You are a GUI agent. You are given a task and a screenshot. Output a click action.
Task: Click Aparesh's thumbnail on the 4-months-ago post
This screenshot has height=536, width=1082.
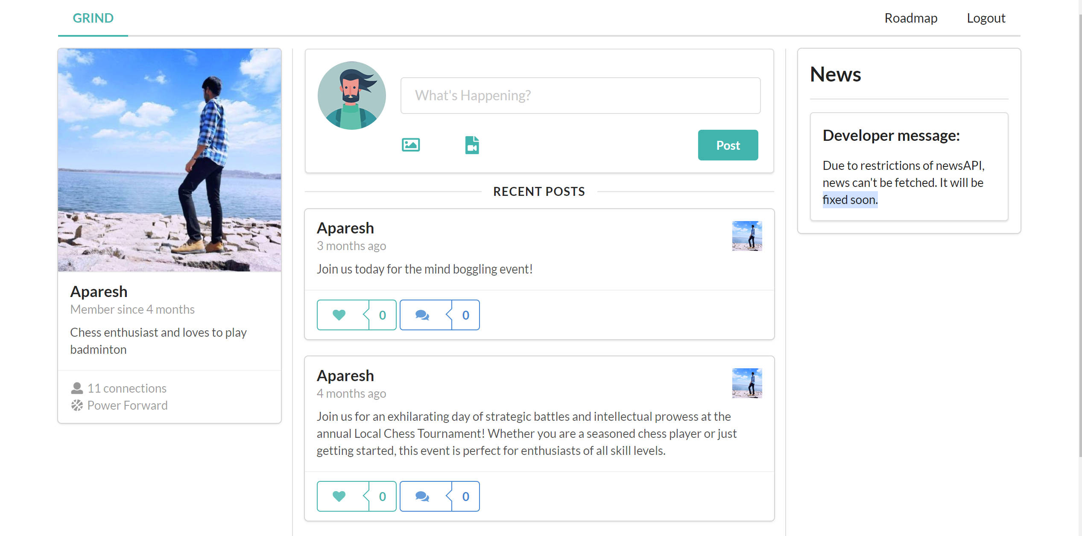[747, 383]
